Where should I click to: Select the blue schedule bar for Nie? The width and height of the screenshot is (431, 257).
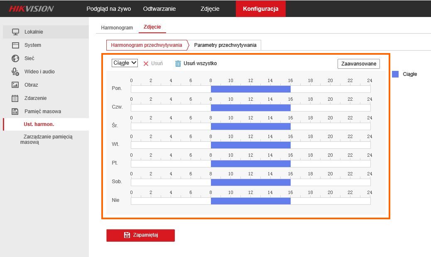click(250, 201)
